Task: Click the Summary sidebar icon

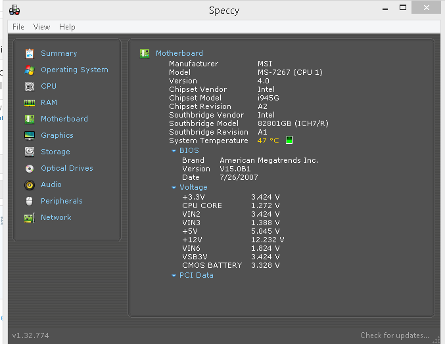Action: pos(29,53)
